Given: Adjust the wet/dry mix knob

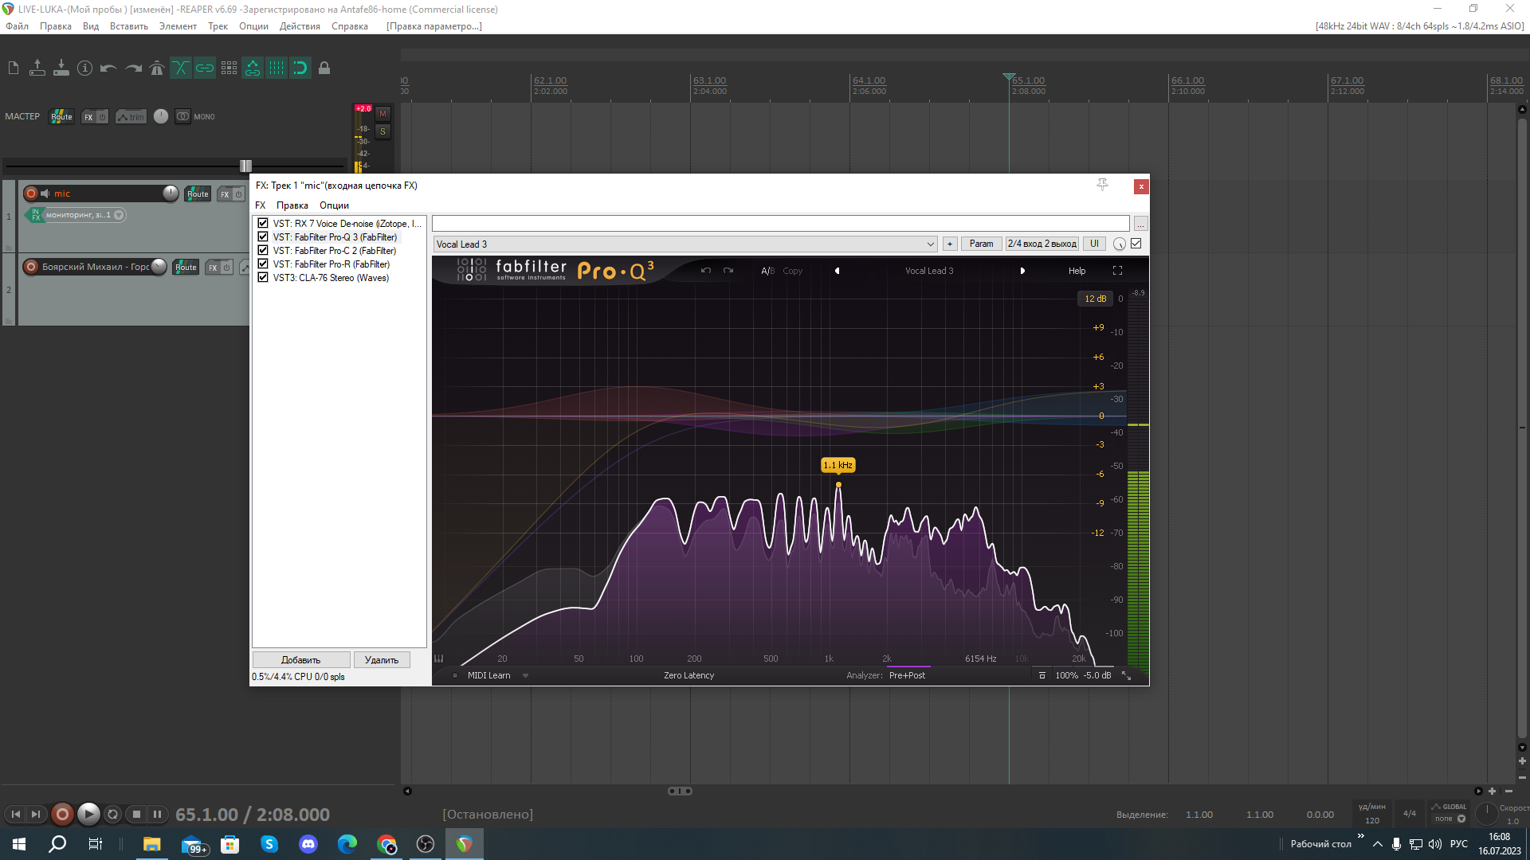Looking at the screenshot, I should click(x=1120, y=244).
